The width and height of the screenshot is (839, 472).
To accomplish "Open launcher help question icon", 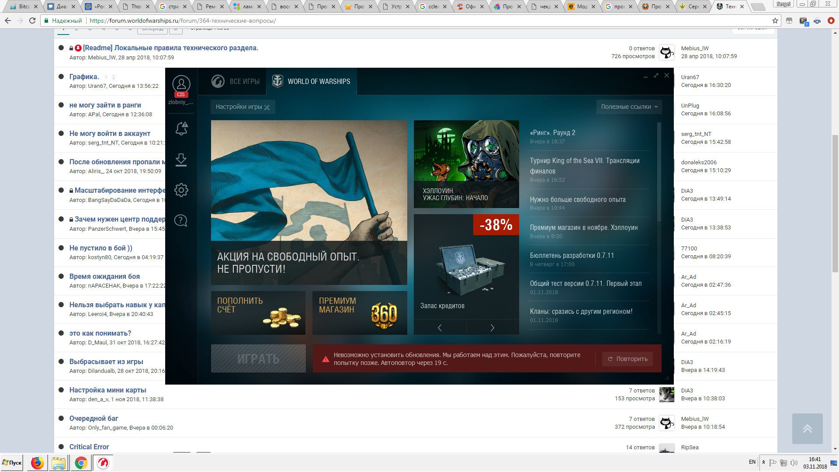I will coord(181,220).
